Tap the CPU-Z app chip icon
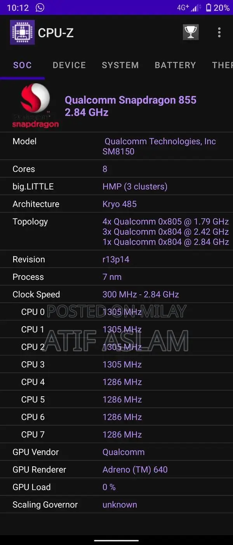 [x=22, y=32]
